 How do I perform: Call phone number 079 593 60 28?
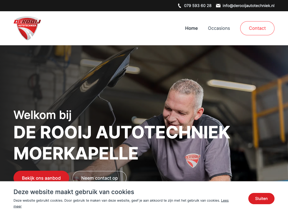(198, 6)
